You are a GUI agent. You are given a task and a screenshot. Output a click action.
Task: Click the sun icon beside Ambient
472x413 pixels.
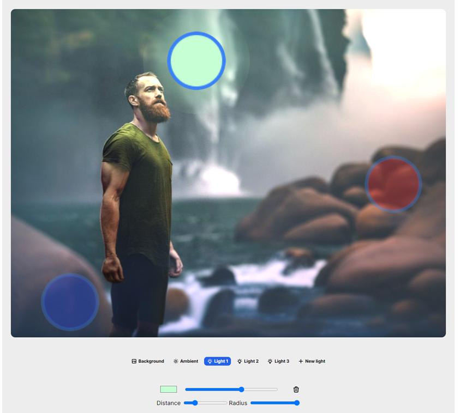pyautogui.click(x=176, y=361)
